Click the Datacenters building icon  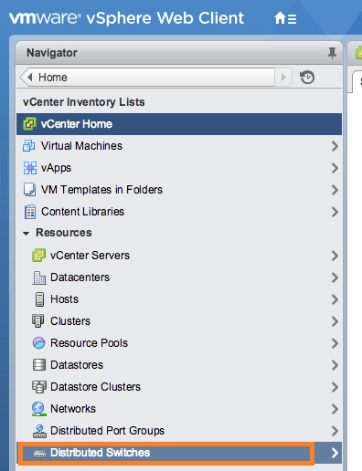coord(39,277)
